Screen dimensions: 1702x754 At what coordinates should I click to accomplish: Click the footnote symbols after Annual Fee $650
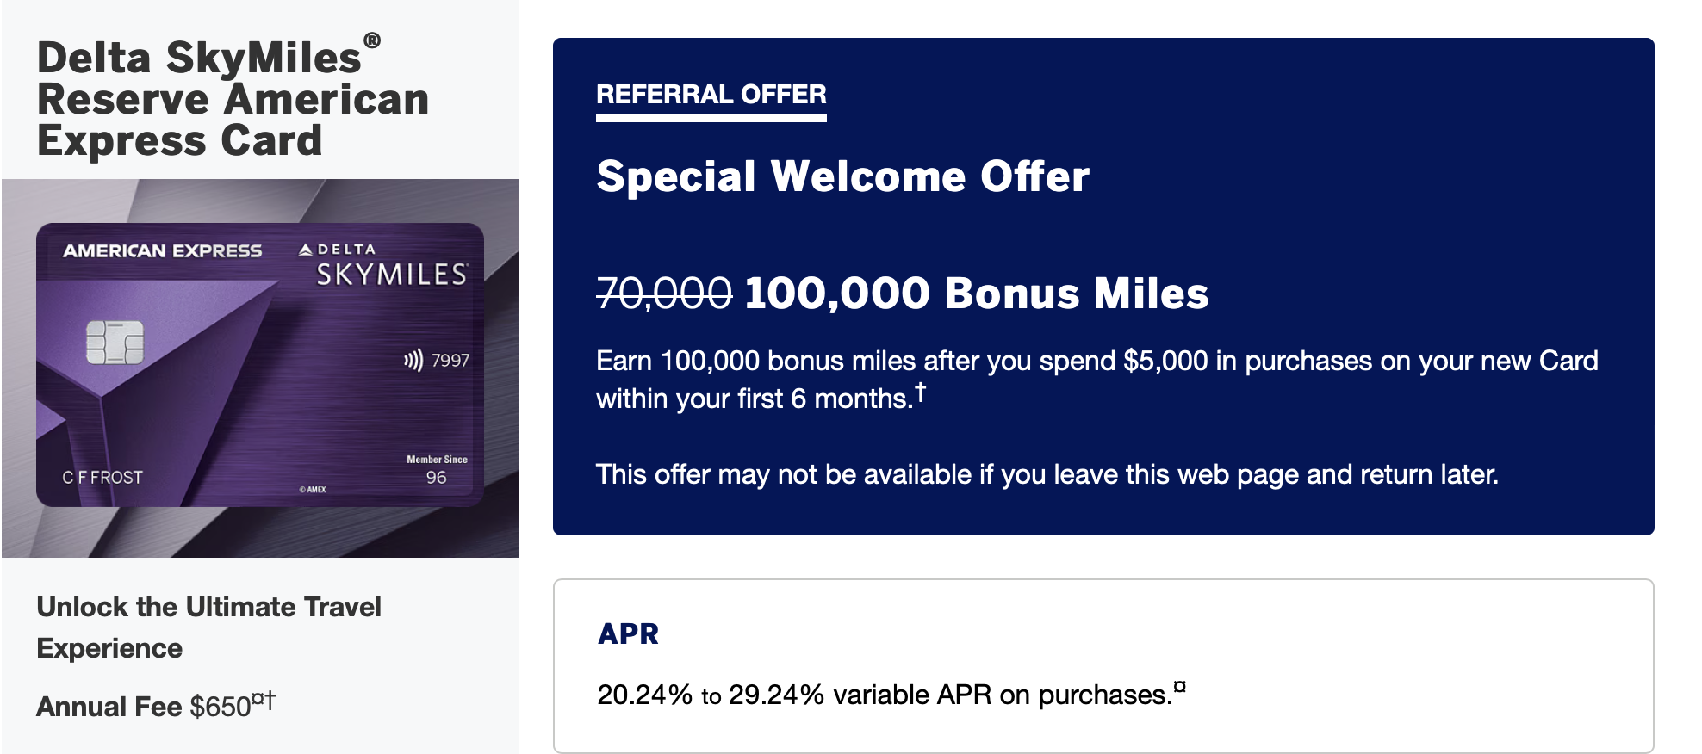[x=264, y=701]
